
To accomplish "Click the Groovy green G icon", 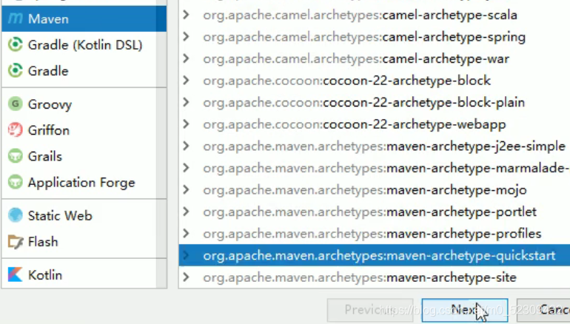I will click(16, 104).
